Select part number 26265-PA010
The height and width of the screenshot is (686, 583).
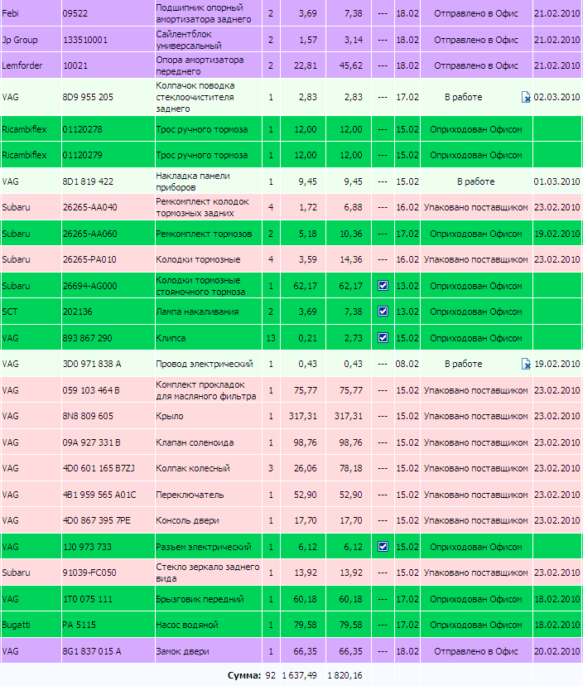point(89,259)
